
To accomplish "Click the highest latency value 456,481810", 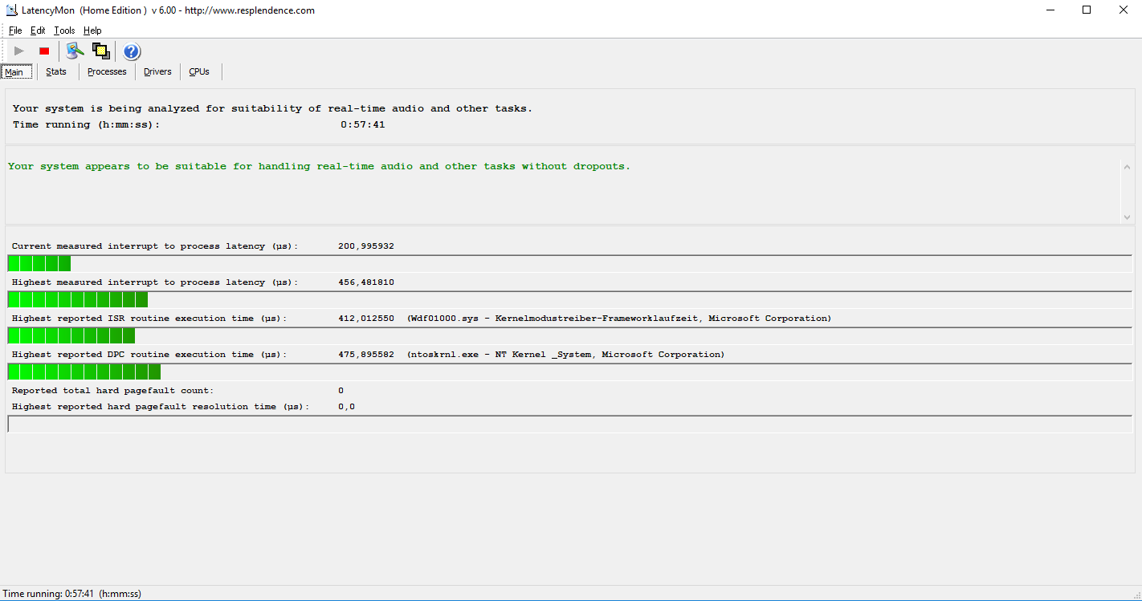I will [366, 282].
